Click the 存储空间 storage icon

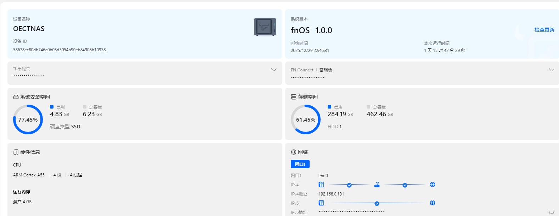click(294, 97)
